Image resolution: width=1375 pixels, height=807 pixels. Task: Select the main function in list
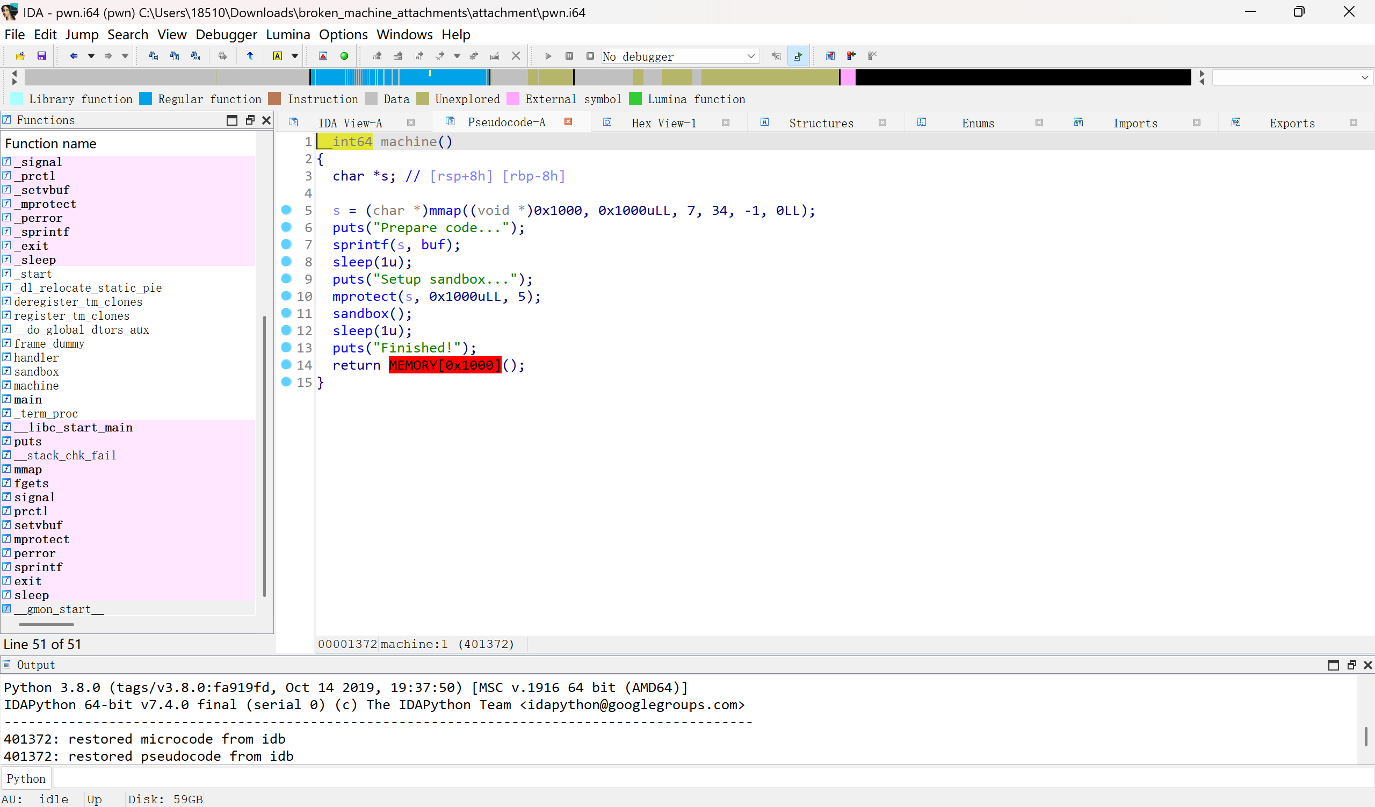click(28, 399)
